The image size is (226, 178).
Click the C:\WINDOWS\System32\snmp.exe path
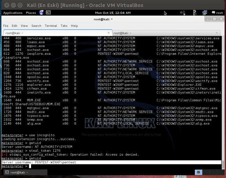184,120
